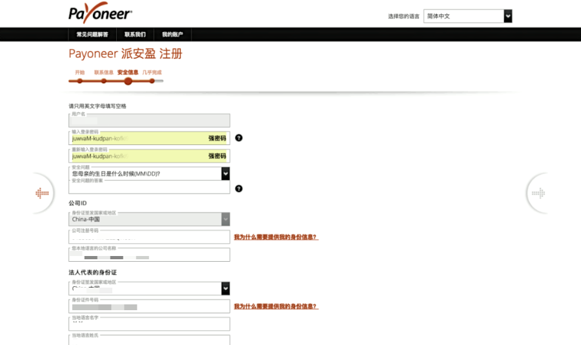
Task: Click the Payoneer logo
Action: [x=100, y=14]
